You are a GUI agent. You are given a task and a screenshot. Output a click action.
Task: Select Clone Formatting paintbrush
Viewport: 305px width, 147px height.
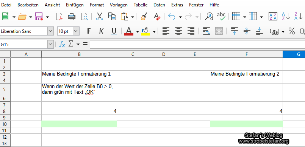(144, 17)
